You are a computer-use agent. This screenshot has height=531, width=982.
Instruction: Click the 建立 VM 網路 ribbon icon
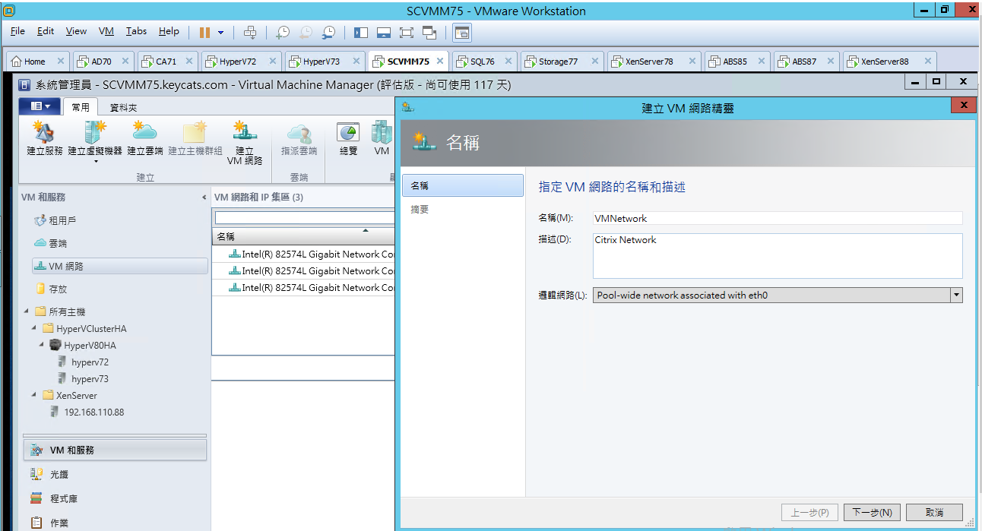point(244,143)
